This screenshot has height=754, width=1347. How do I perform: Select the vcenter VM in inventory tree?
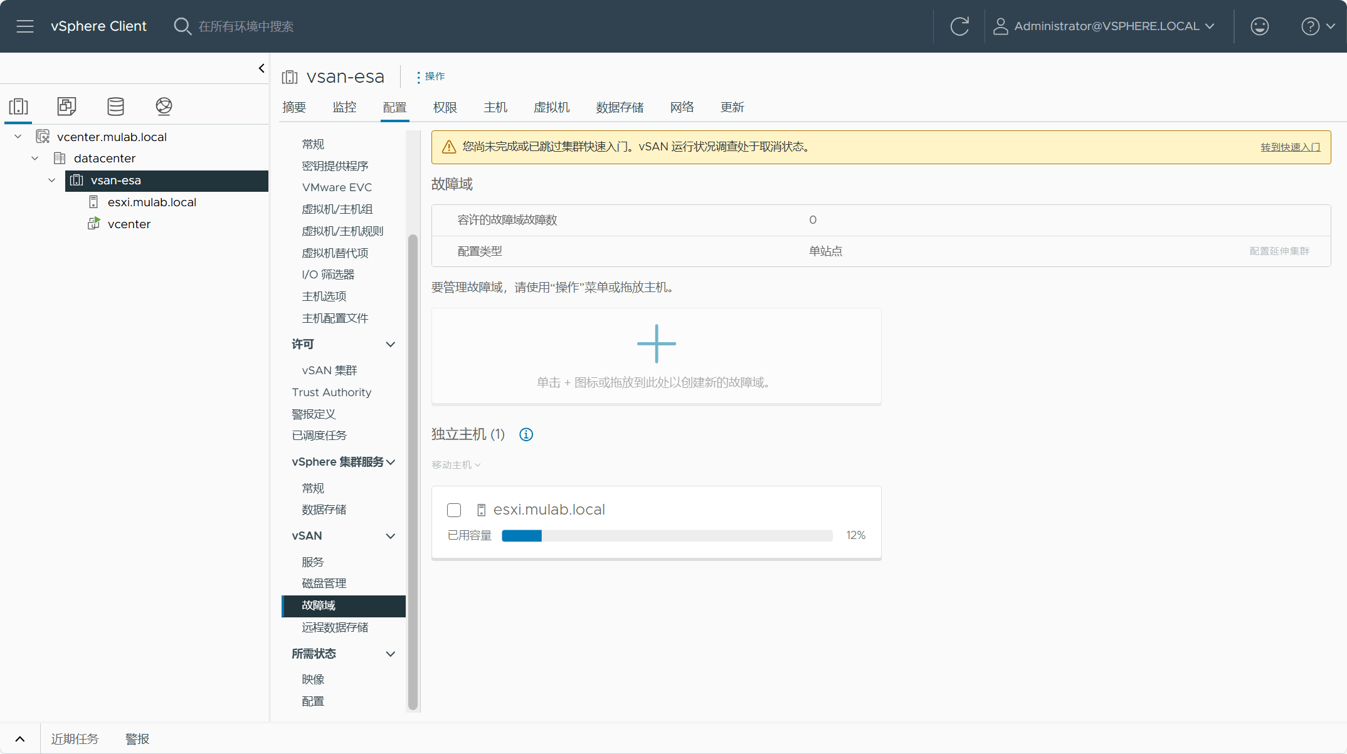point(129,224)
